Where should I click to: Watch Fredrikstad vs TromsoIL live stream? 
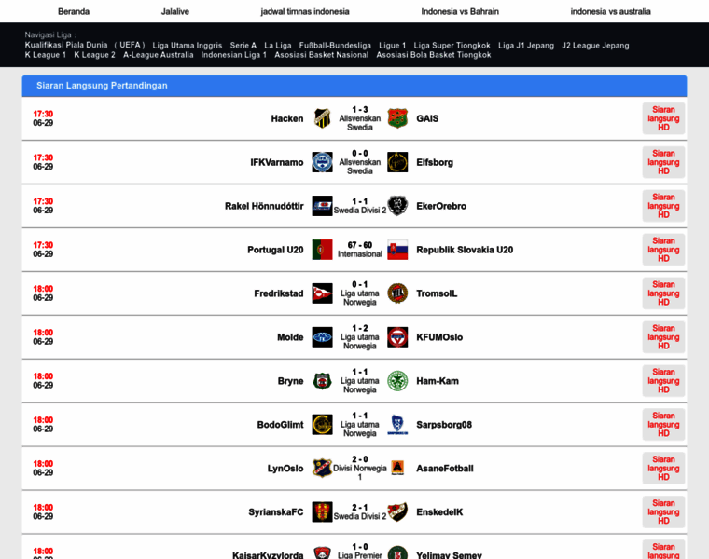663,293
